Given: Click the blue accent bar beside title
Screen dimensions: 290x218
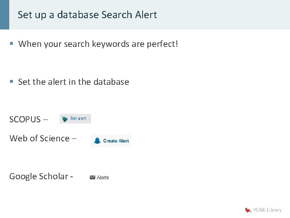Looking at the screenshot, I should 4,15.
